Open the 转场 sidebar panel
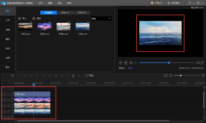Image resolution: width=206 pixels, height=123 pixels. 8,49
